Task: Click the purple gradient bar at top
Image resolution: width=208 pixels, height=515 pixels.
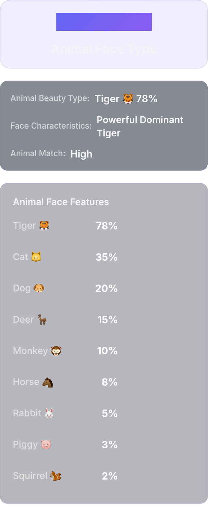Action: tap(104, 22)
